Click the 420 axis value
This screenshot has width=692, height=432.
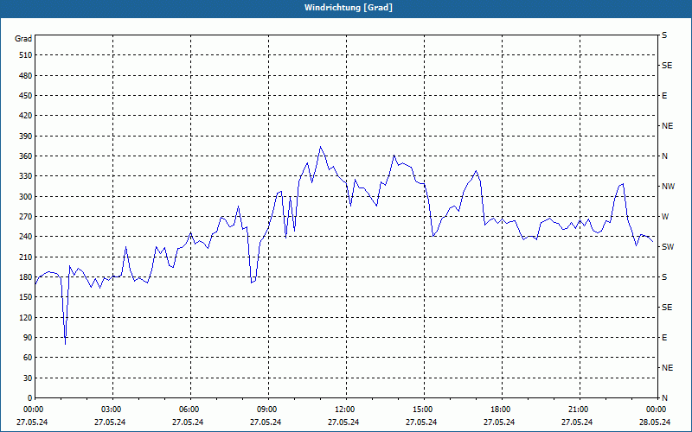(26, 116)
